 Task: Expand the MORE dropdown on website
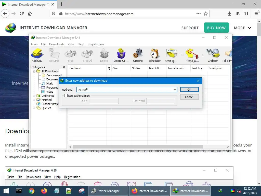pos(243,28)
